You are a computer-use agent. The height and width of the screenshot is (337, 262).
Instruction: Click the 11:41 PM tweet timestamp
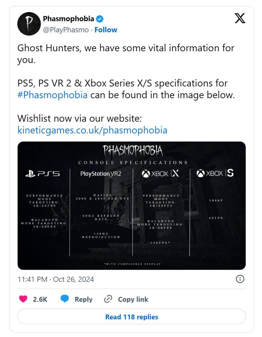[56, 279]
